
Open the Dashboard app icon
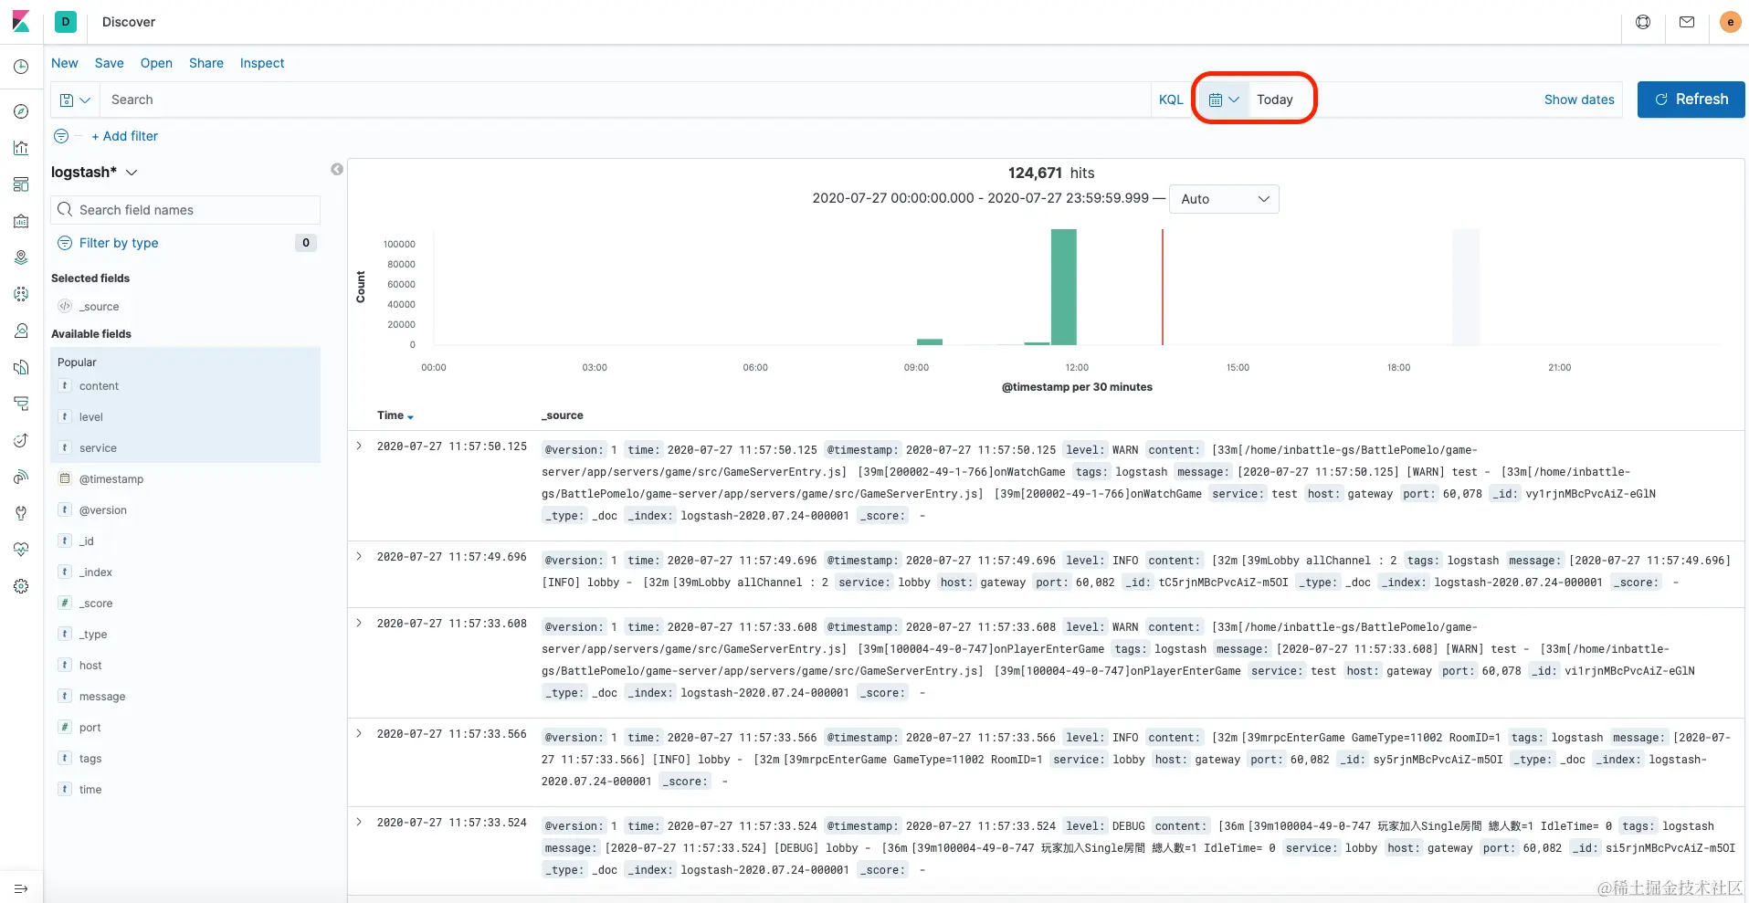click(x=21, y=184)
